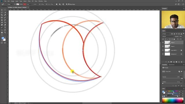Toggle layer filtering switch in Layers panel

click(x=184, y=34)
